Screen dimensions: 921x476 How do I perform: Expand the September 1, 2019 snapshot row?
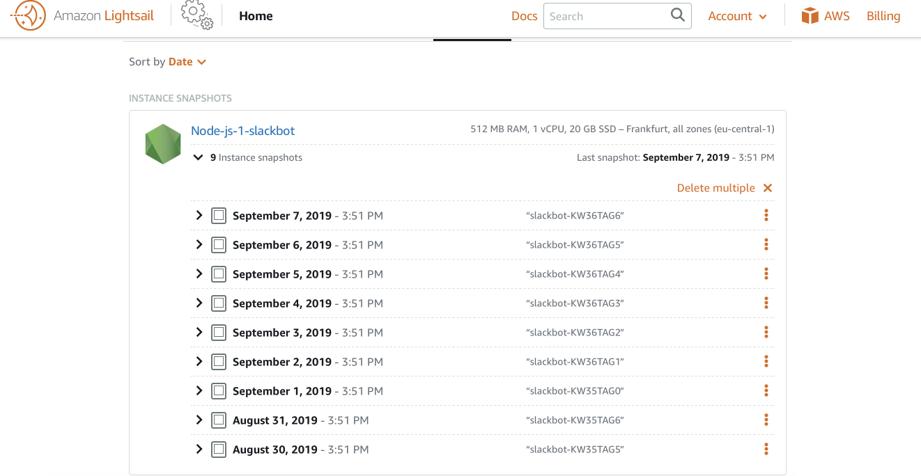click(x=199, y=391)
